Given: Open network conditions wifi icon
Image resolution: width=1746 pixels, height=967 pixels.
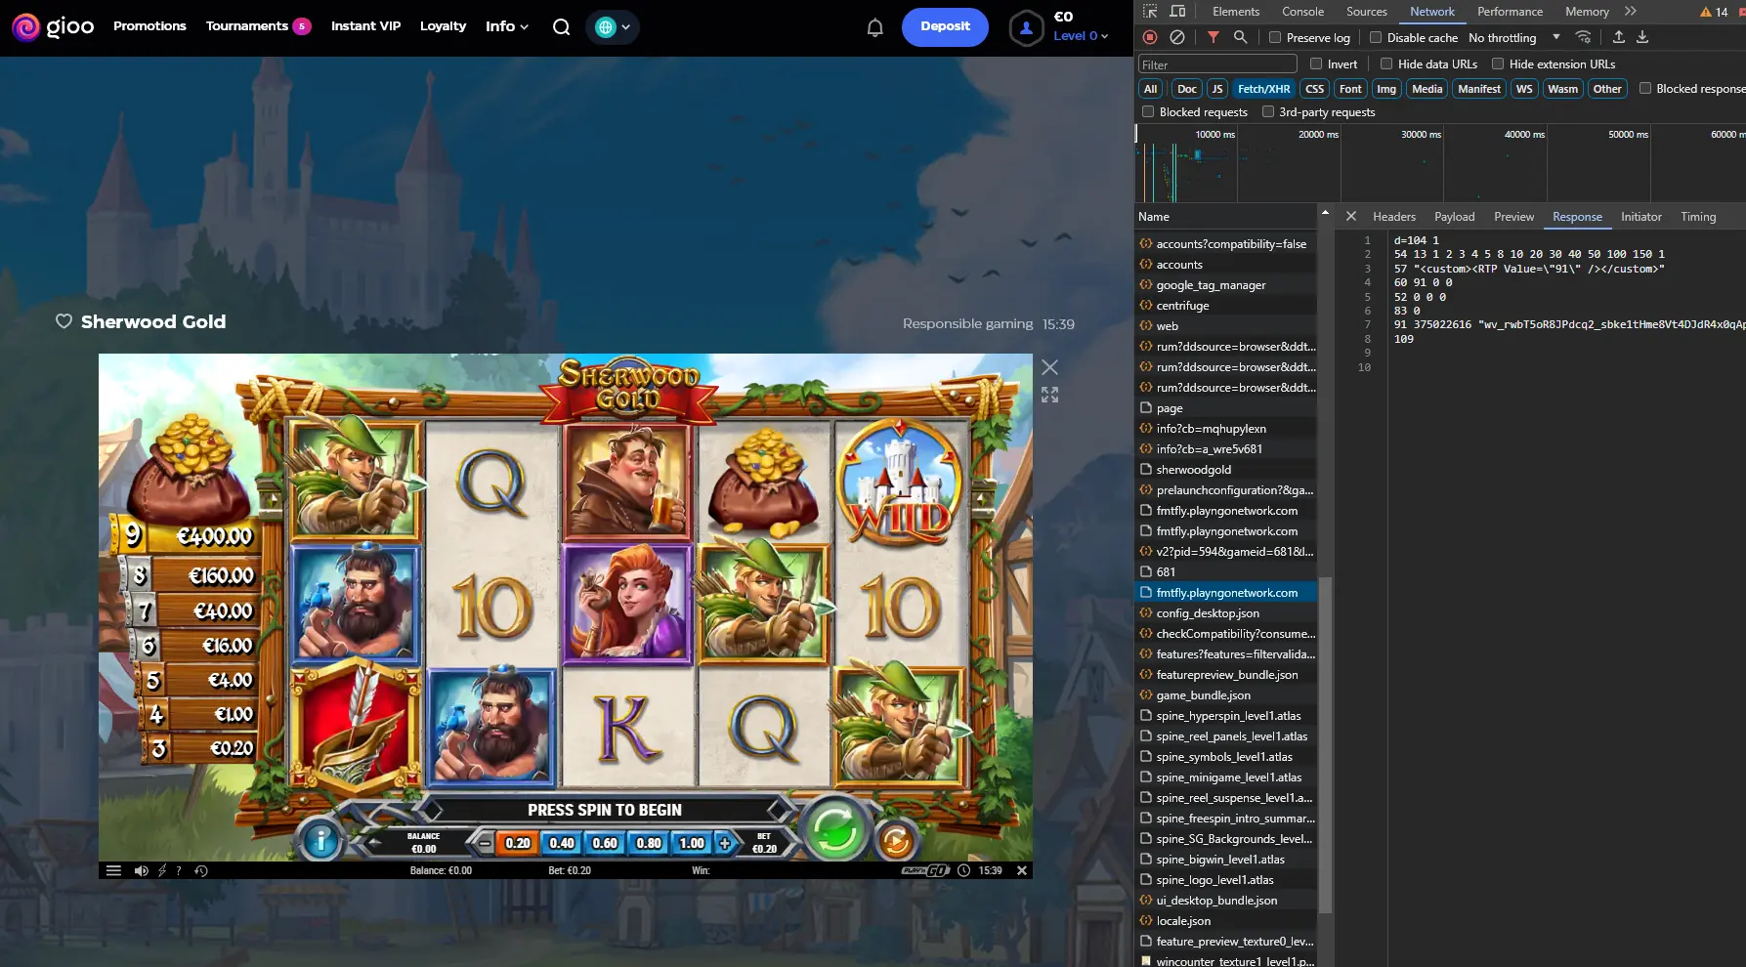Looking at the screenshot, I should pyautogui.click(x=1584, y=37).
